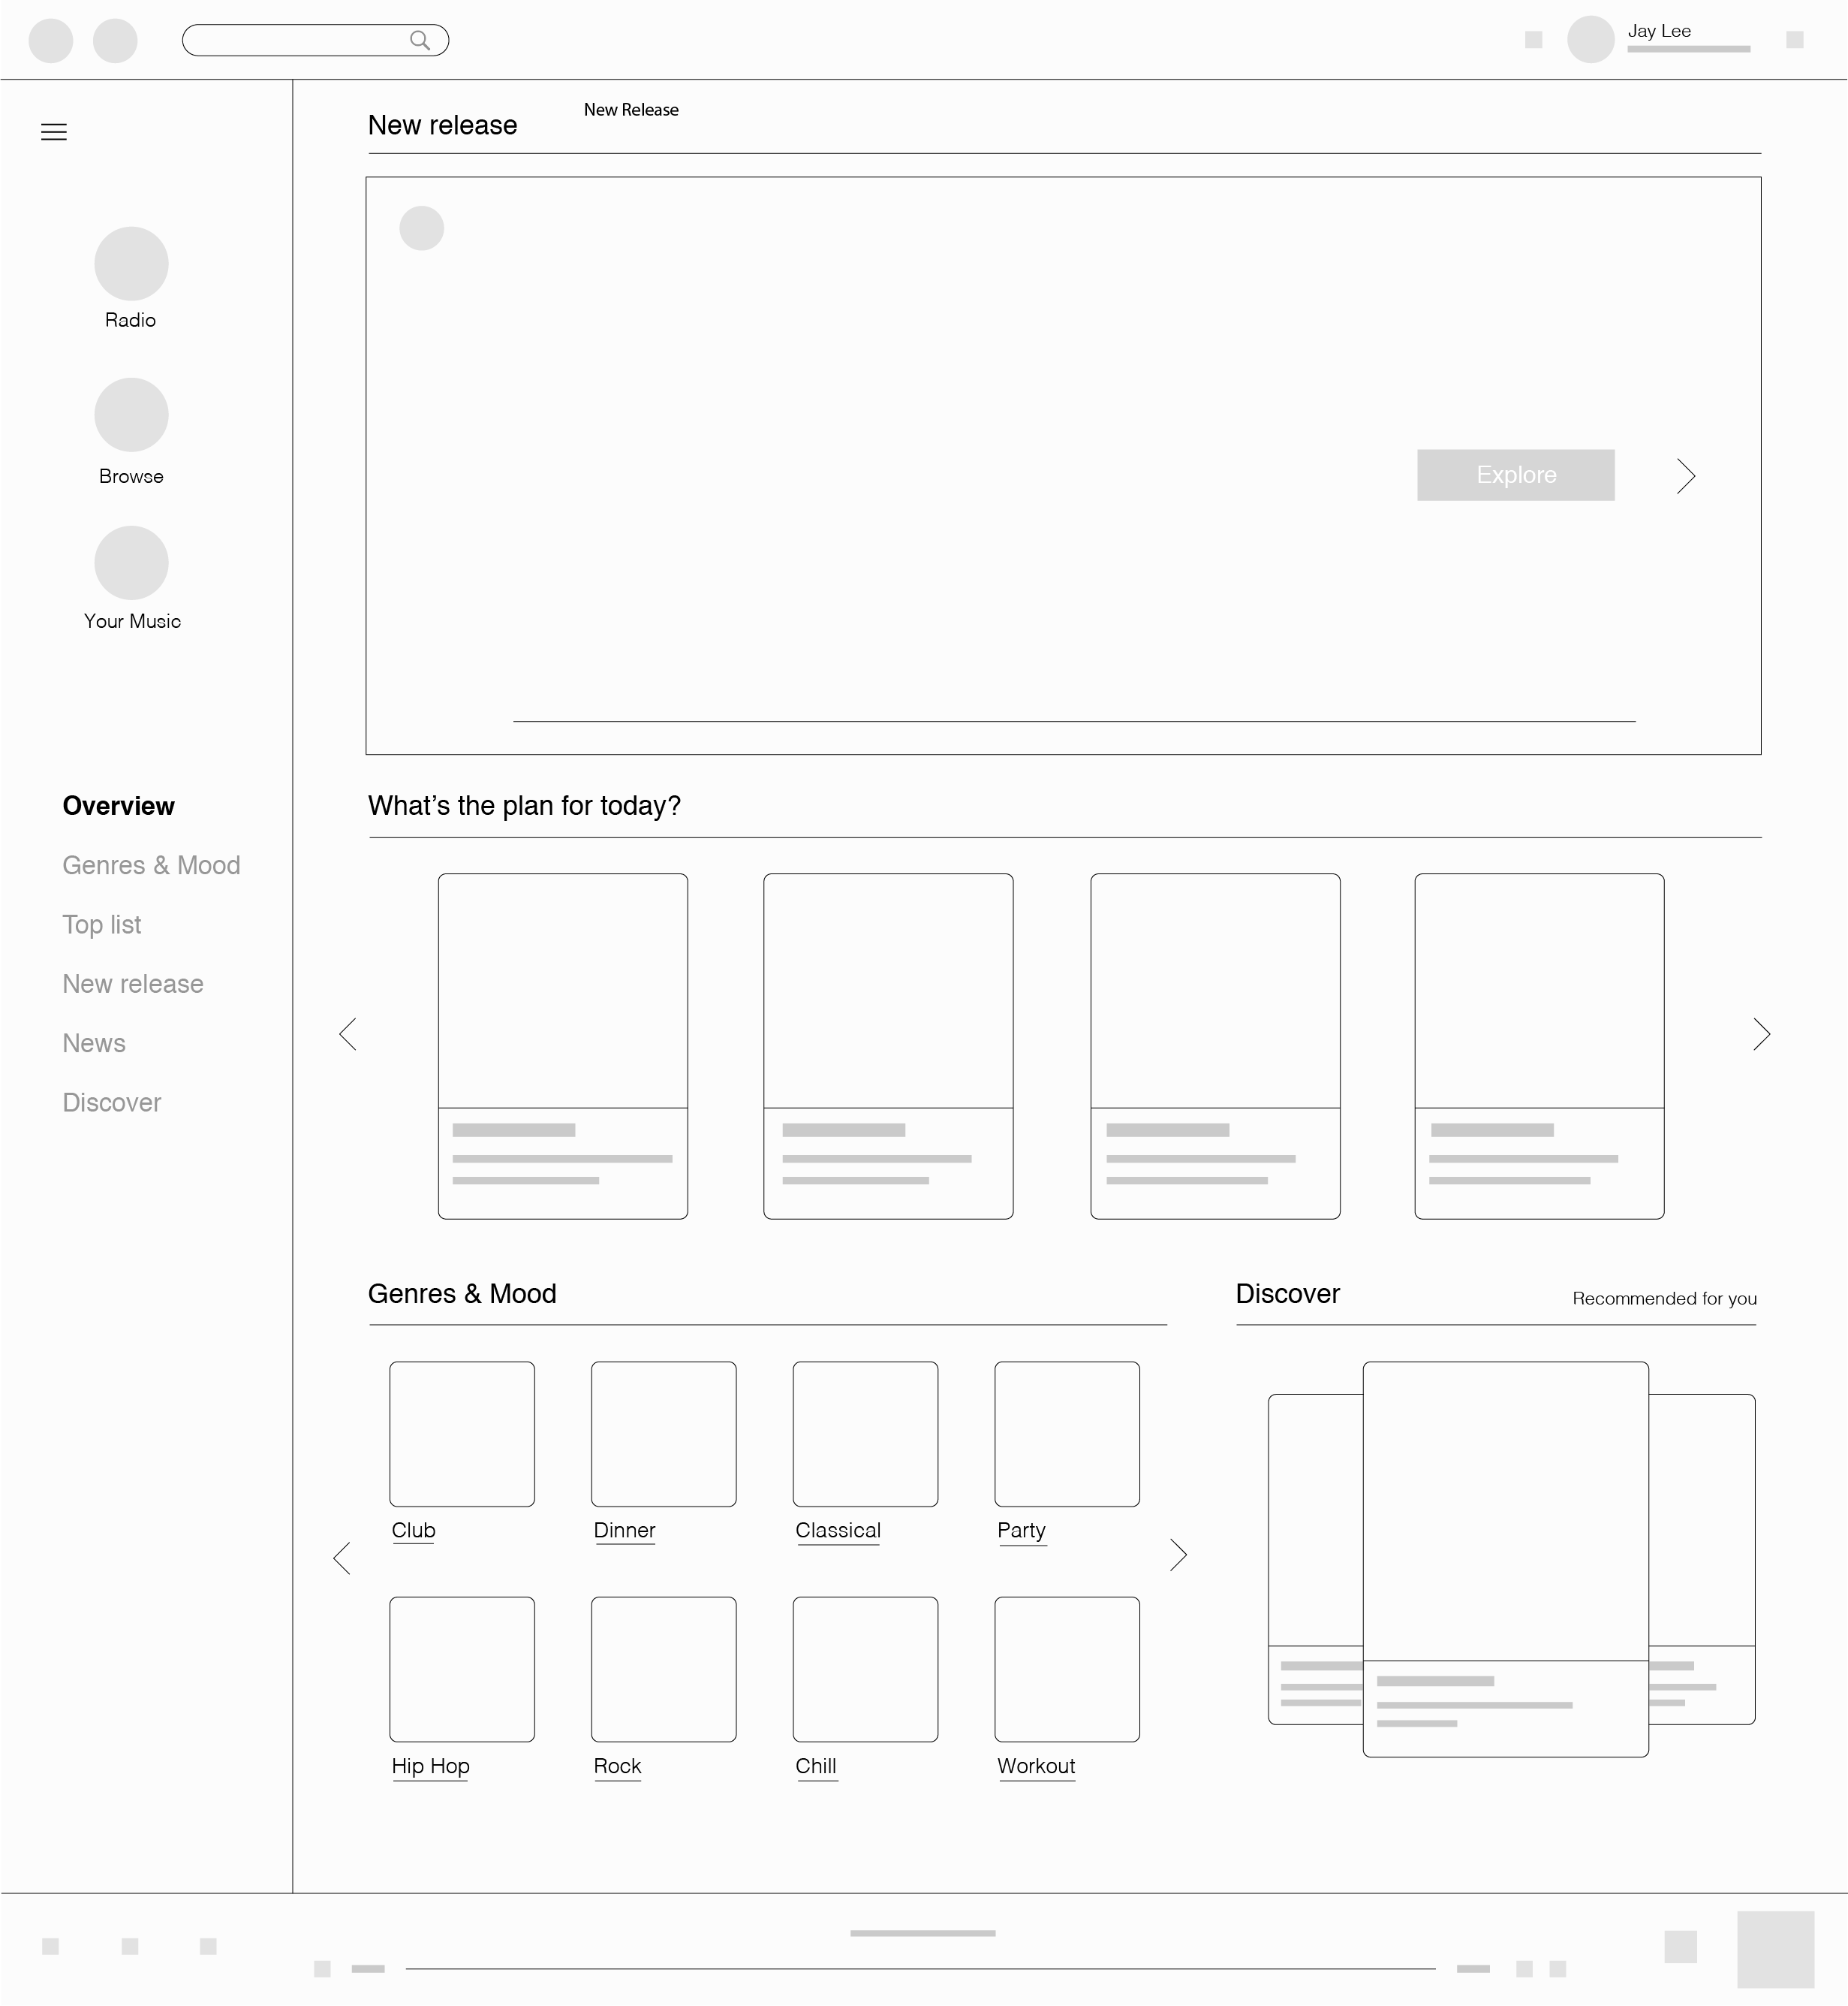This screenshot has height=2006, width=1848.
Task: Select the Hip Hop genre tile
Action: [462, 1669]
